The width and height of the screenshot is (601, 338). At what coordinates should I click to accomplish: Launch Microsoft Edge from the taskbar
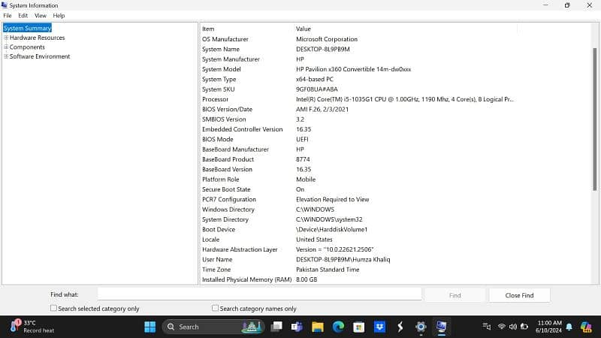pyautogui.click(x=338, y=327)
